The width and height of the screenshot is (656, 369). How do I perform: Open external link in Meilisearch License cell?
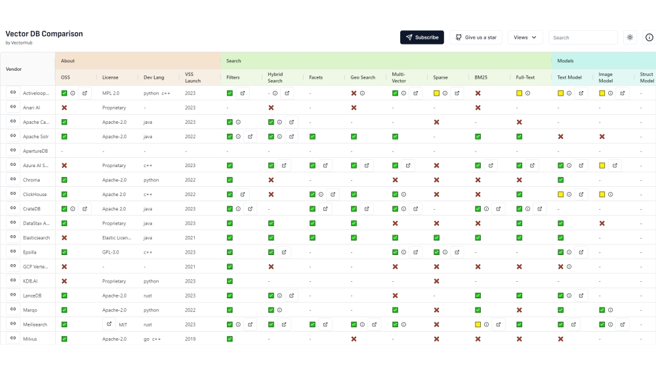109,324
